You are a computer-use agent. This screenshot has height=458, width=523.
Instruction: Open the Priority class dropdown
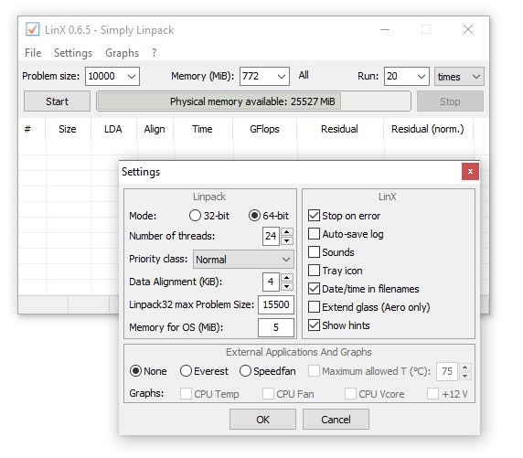pos(243,260)
